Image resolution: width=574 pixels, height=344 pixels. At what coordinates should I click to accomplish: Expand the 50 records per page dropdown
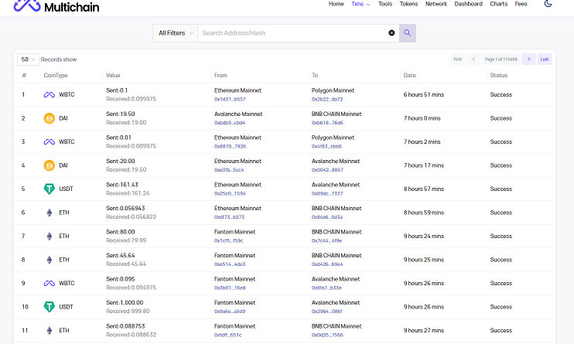28,60
